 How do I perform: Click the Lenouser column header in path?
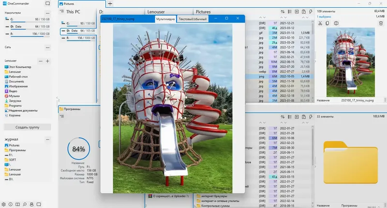pos(156,12)
